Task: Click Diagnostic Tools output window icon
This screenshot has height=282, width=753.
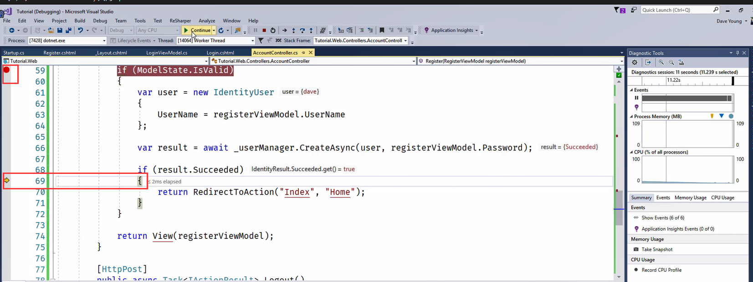Action: (x=648, y=63)
